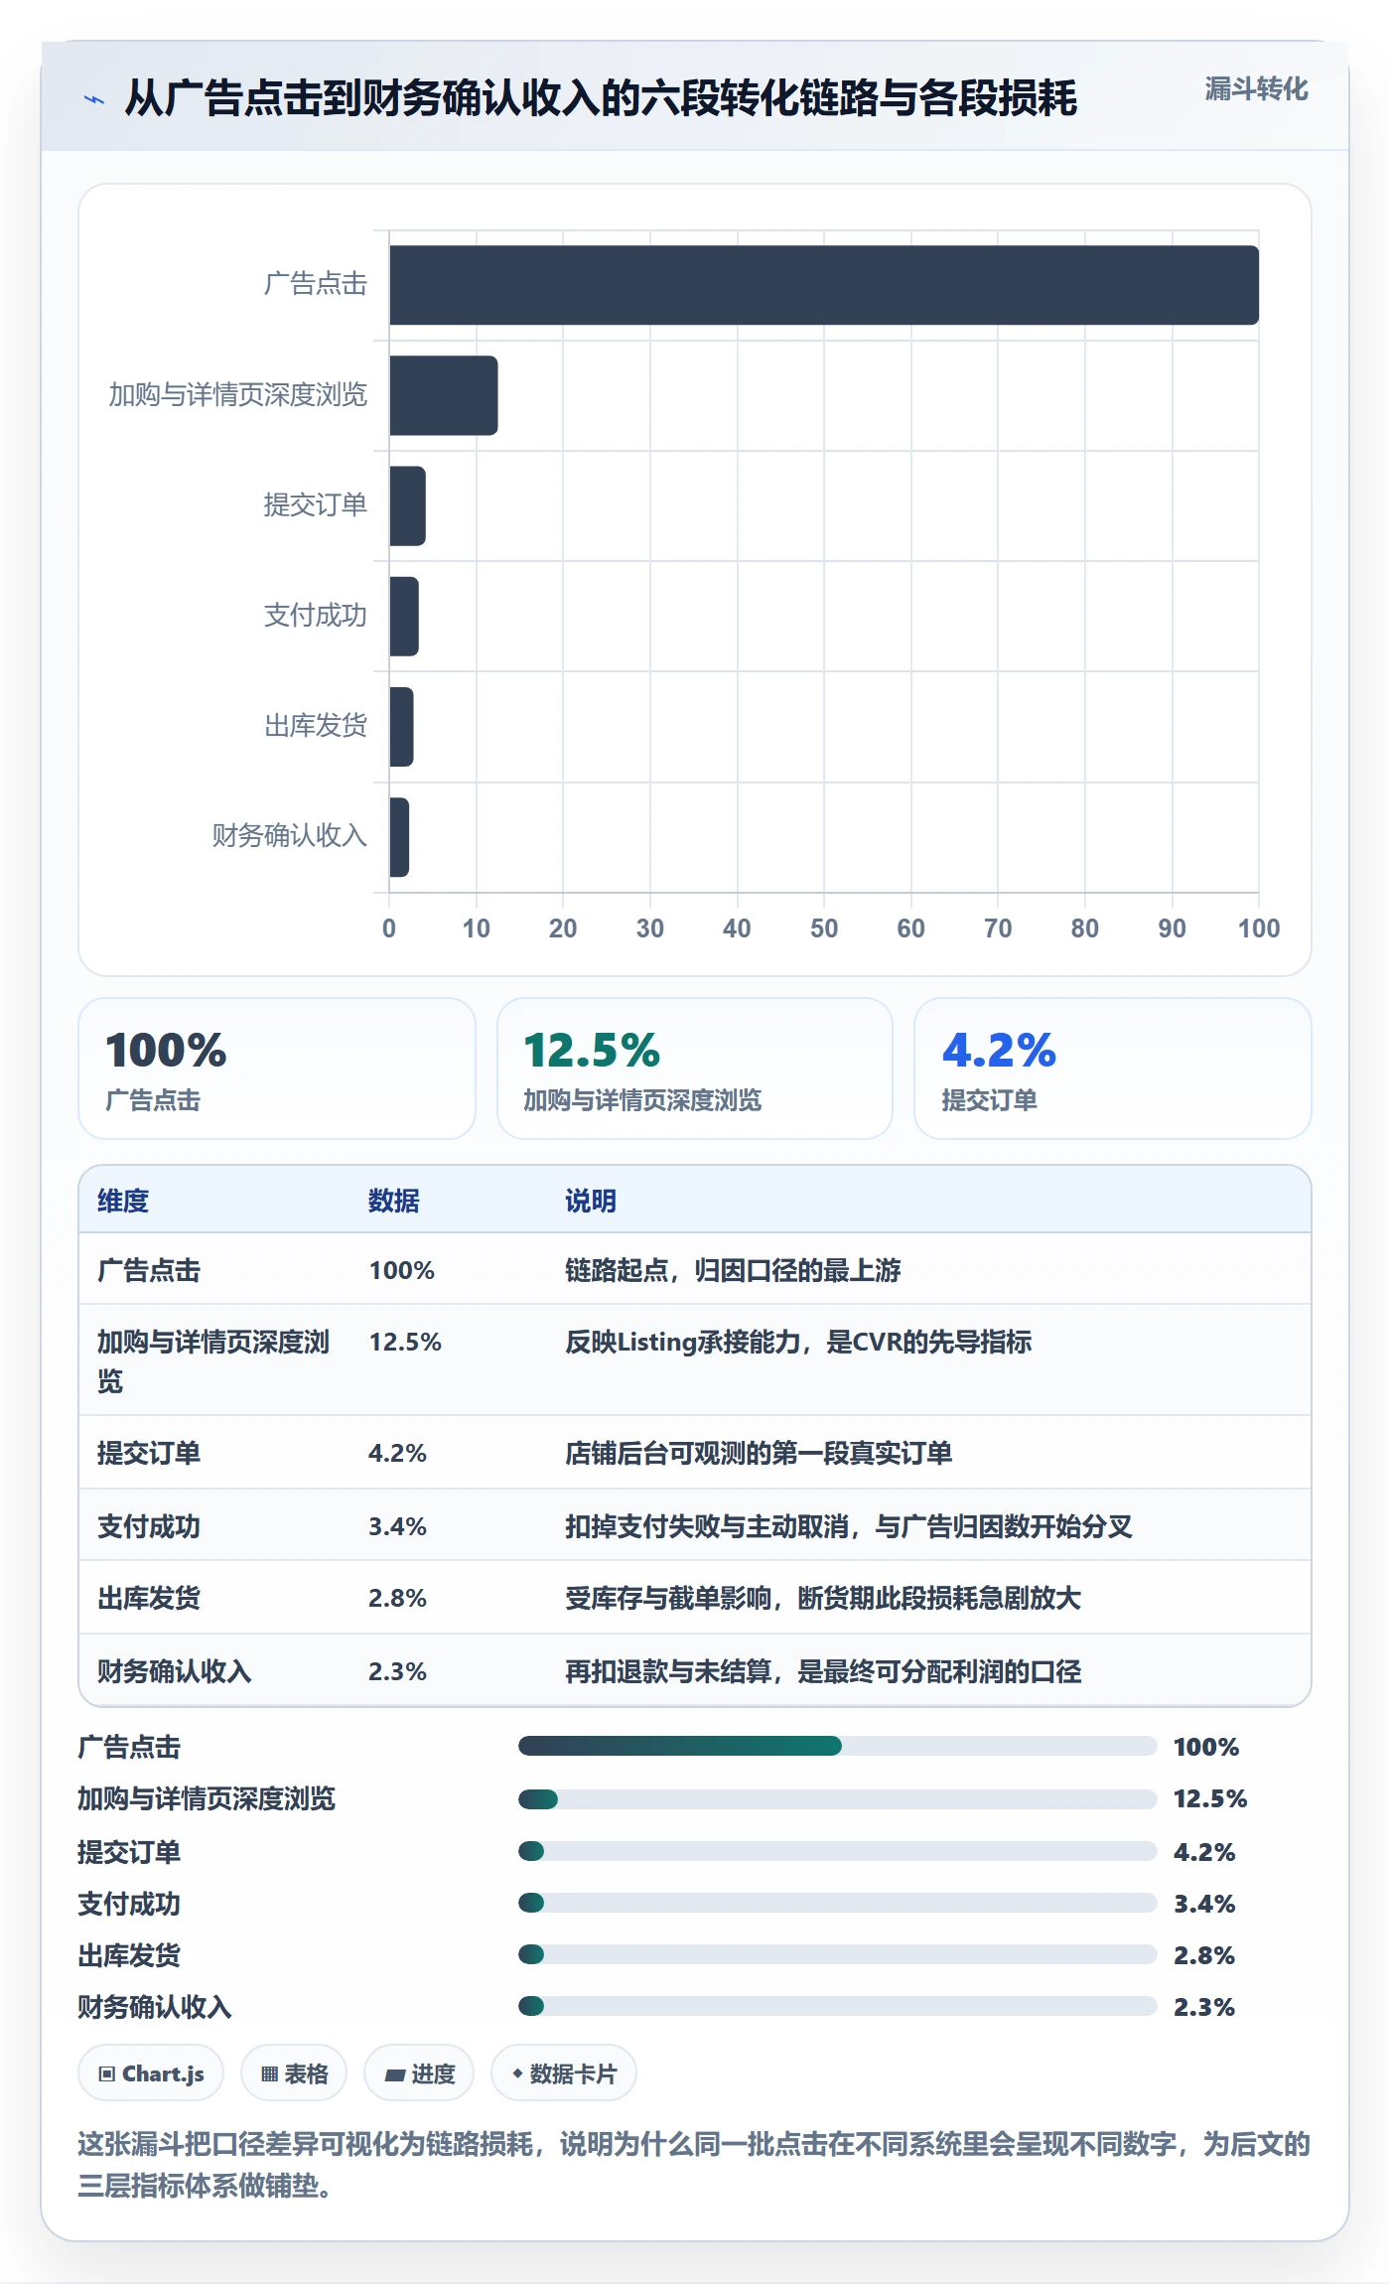Click the 广告点击 progress bar
This screenshot has height=2284, width=1390.
[838, 1746]
